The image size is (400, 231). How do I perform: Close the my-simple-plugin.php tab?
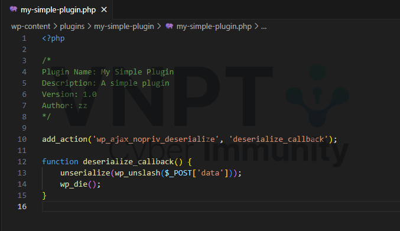coord(104,9)
